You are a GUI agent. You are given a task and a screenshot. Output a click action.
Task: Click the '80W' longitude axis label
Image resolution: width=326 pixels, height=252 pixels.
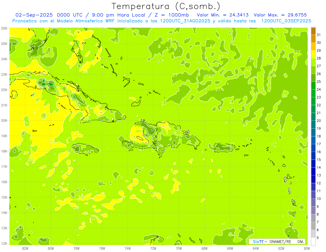(x=51, y=248)
